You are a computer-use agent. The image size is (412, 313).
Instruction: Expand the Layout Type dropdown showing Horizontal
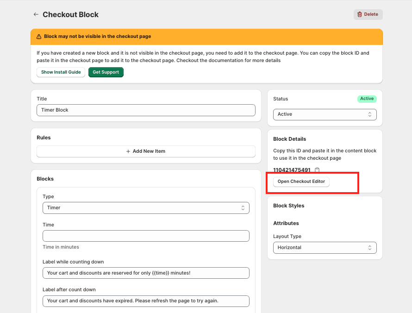click(x=325, y=248)
